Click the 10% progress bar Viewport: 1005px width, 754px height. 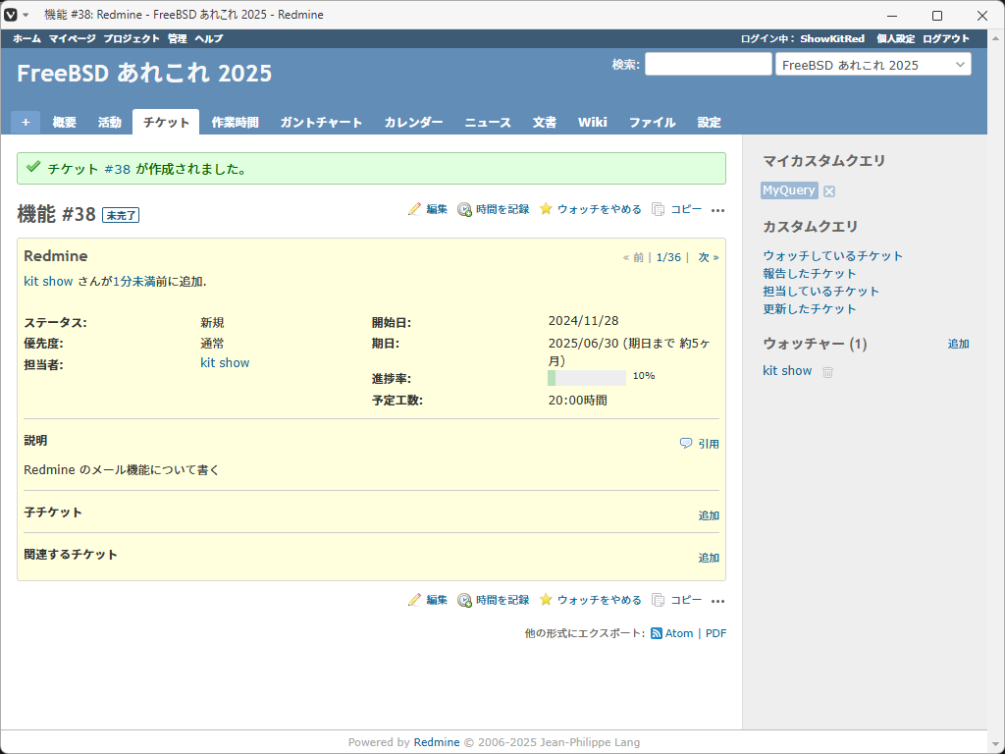tap(587, 378)
